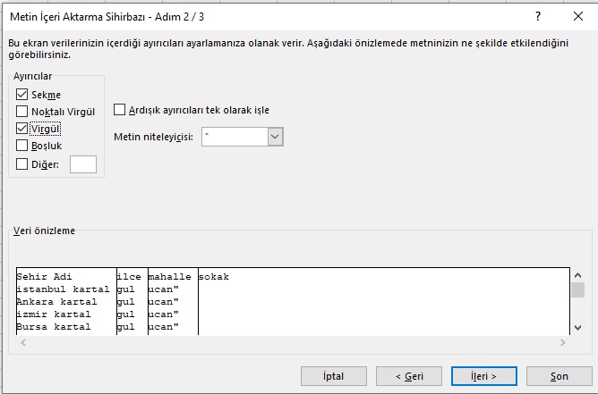Screen dimensions: 598x394
Task: Uncheck the Sekme delimiter checkbox
Action: (22, 95)
